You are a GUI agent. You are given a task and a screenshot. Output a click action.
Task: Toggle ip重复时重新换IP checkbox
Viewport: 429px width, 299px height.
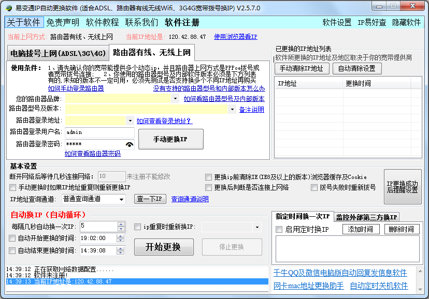[138, 227]
